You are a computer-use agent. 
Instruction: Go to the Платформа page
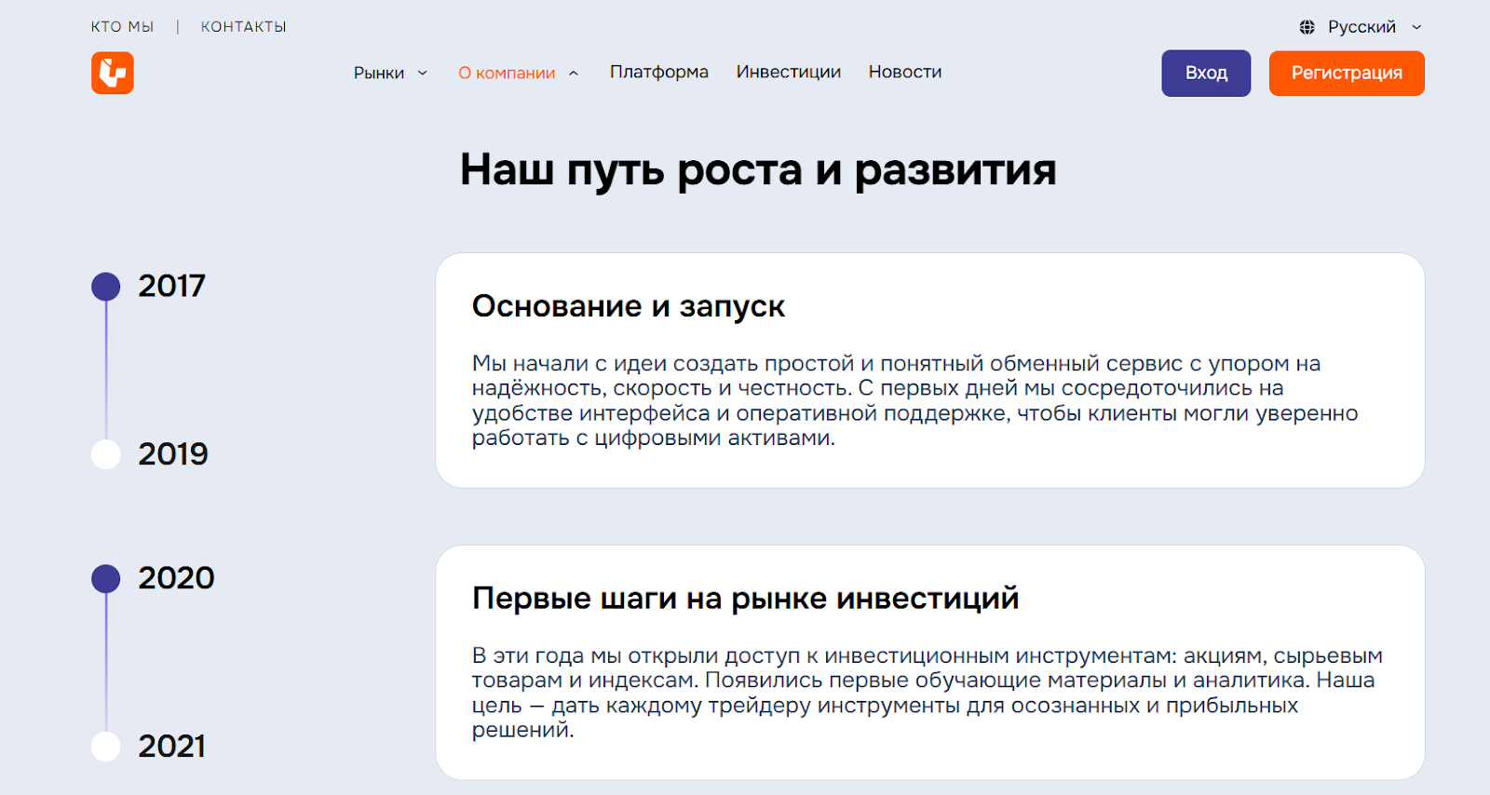click(658, 72)
